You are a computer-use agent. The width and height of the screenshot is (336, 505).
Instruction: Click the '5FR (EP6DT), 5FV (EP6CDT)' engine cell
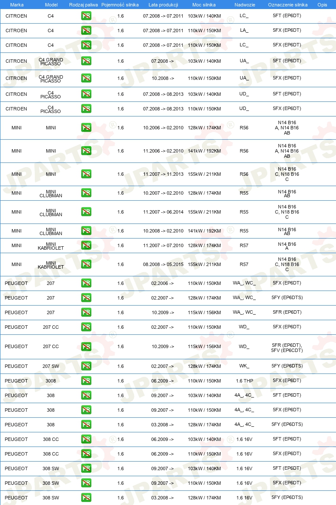[287, 348]
